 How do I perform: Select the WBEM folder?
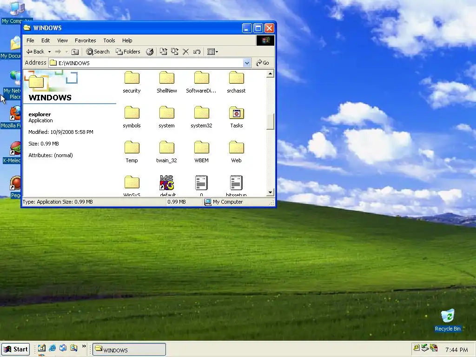click(201, 152)
